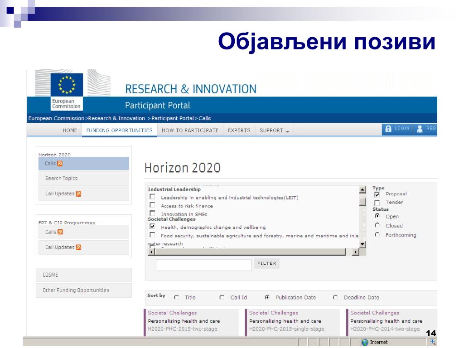Screen dimensions: 464x348
Task: Uncheck Health, demographic change and wellbeing
Action: pyautogui.click(x=152, y=227)
